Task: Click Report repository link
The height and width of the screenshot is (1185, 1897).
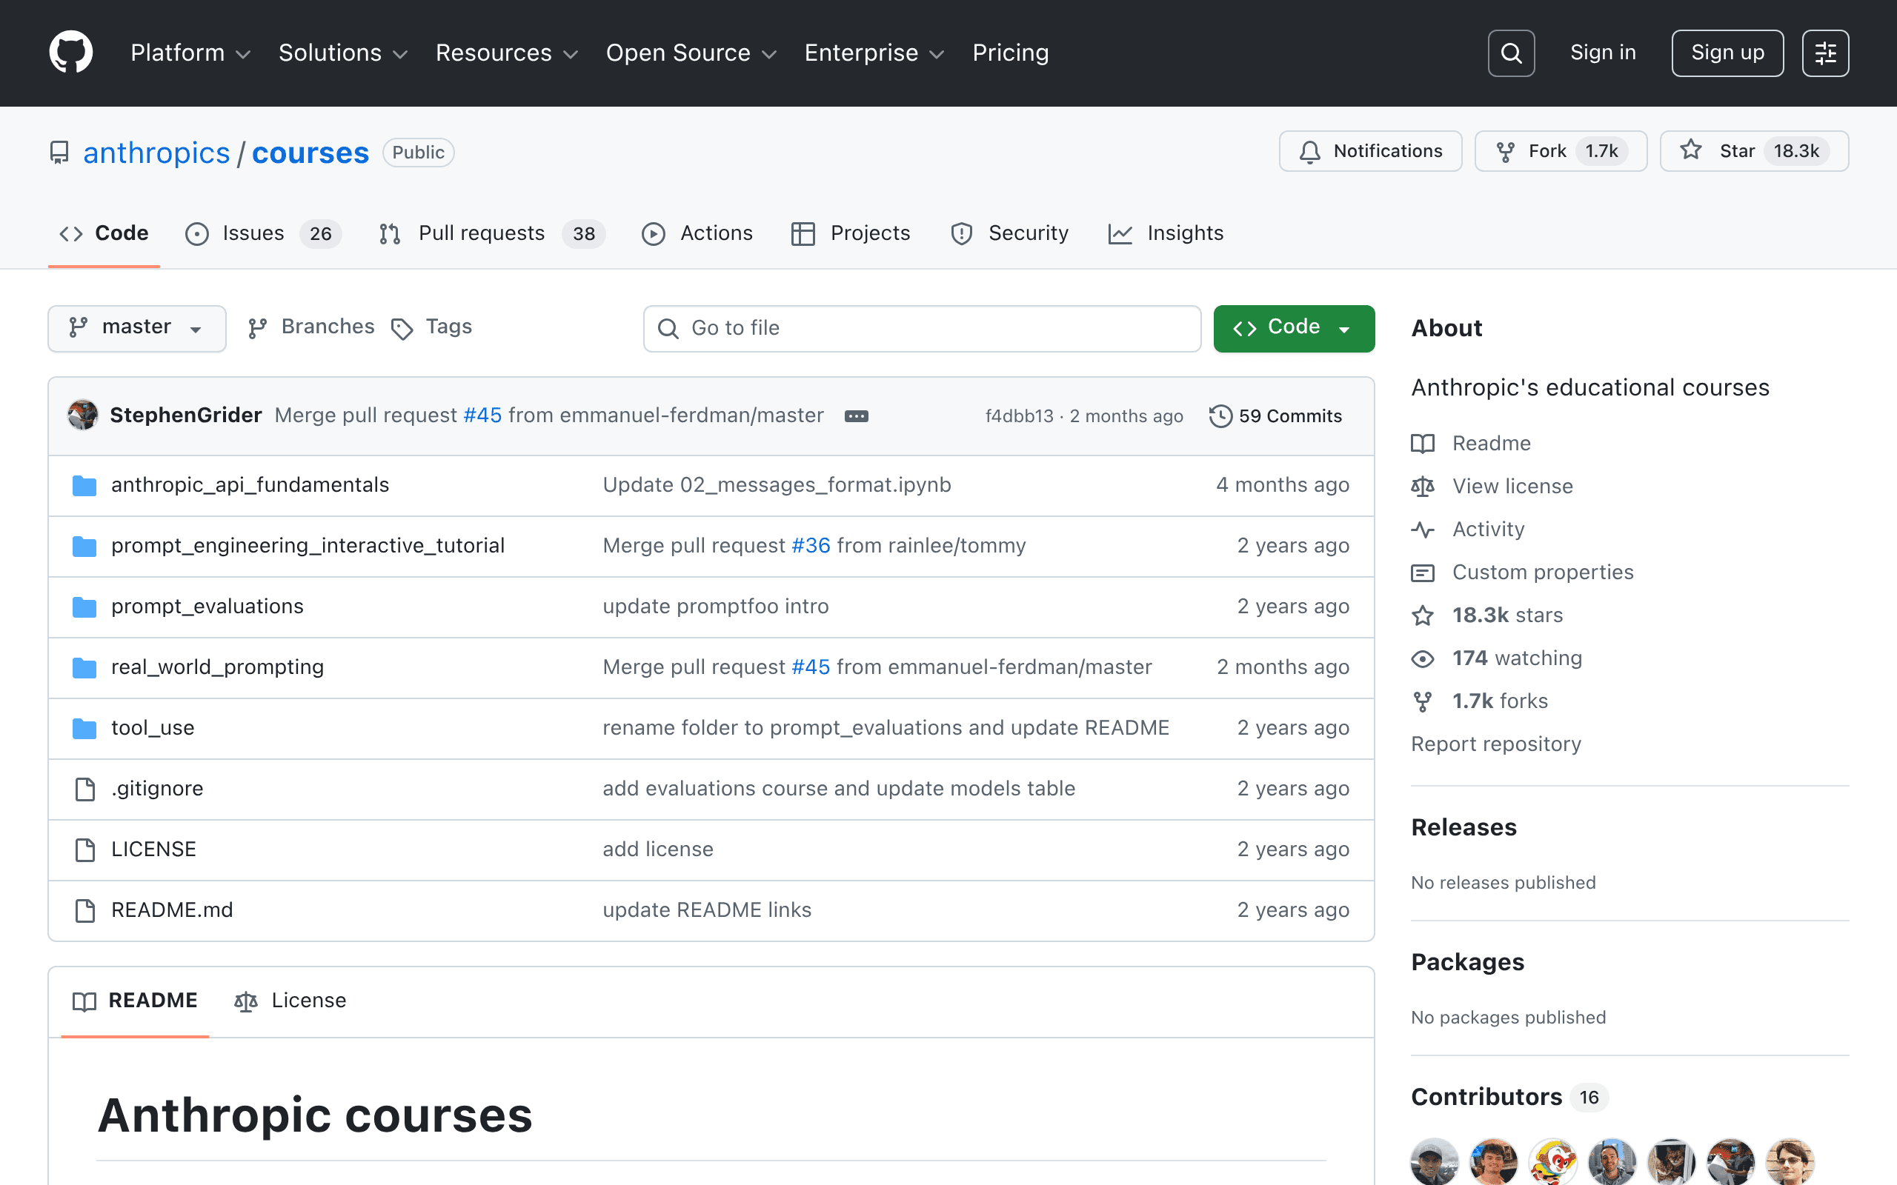Action: [x=1495, y=744]
